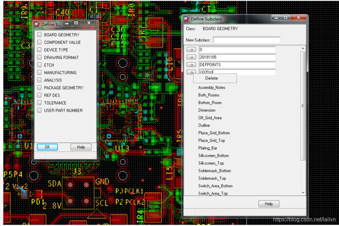Click arrow button beside DEFPOINTS subclass
339x226 pixels.
point(191,65)
